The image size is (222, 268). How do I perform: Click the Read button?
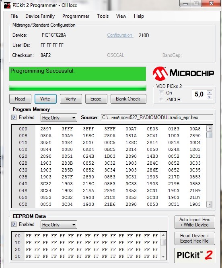[20, 99]
